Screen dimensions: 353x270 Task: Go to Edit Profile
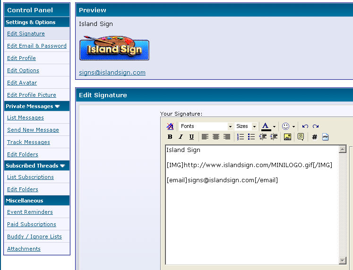[x=21, y=58]
